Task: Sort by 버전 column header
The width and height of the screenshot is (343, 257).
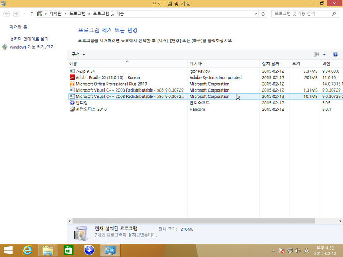Action: click(332, 64)
